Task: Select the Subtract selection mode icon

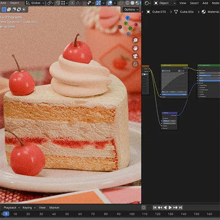Action: click(x=14, y=10)
